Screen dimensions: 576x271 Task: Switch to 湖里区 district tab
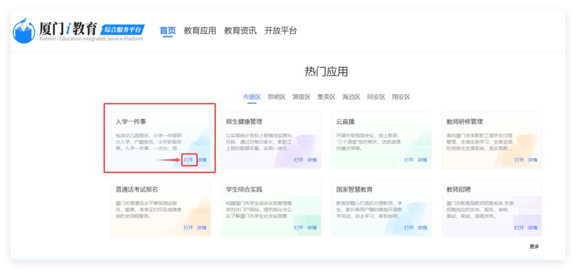pyautogui.click(x=301, y=97)
